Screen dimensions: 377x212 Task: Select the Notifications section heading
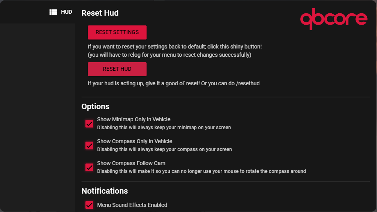click(105, 191)
